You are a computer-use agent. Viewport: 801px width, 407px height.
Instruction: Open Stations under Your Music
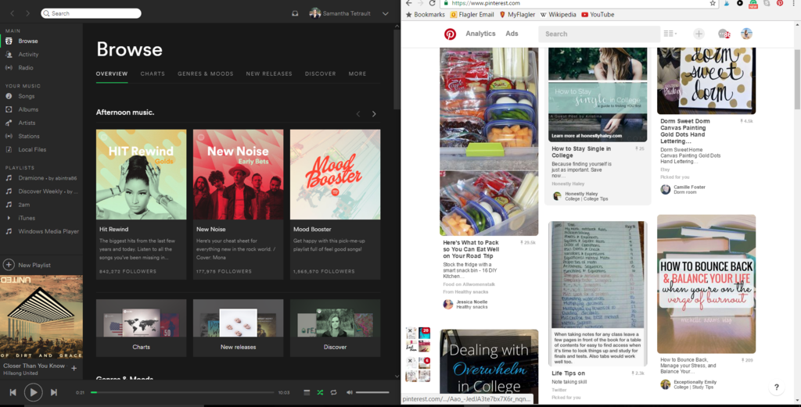pos(29,136)
